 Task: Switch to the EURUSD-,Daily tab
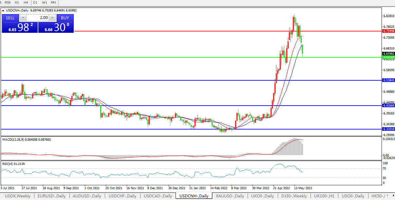(x=51, y=196)
